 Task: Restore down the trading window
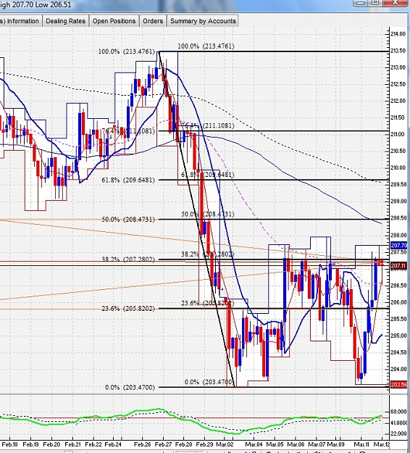tap(375, 3)
